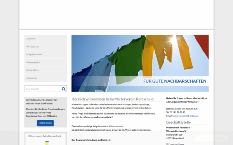The image size is (233, 145).
Task: Click the faded cookie banner accept button
Action: point(212,138)
